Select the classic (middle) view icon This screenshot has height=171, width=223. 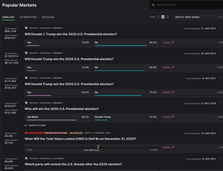pyautogui.click(x=163, y=17)
